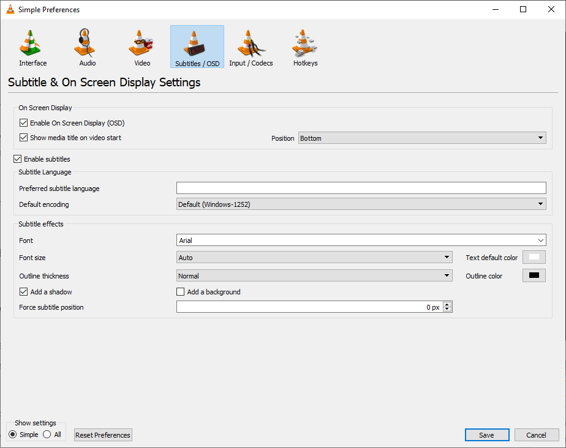Image resolution: width=566 pixels, height=448 pixels.
Task: Toggle the Add a shadow checkbox
Action: [23, 291]
